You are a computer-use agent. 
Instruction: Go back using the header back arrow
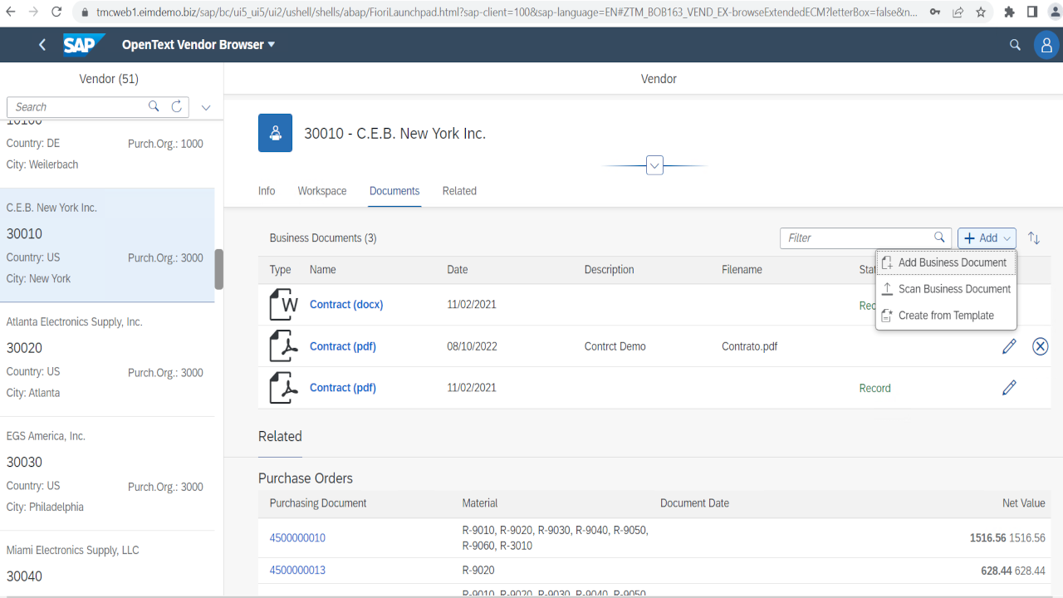(x=42, y=45)
